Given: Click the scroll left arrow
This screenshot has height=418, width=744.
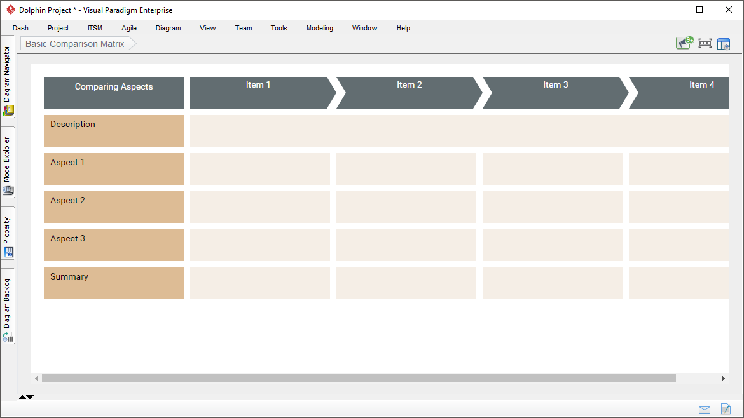Looking at the screenshot, I should coord(36,378).
